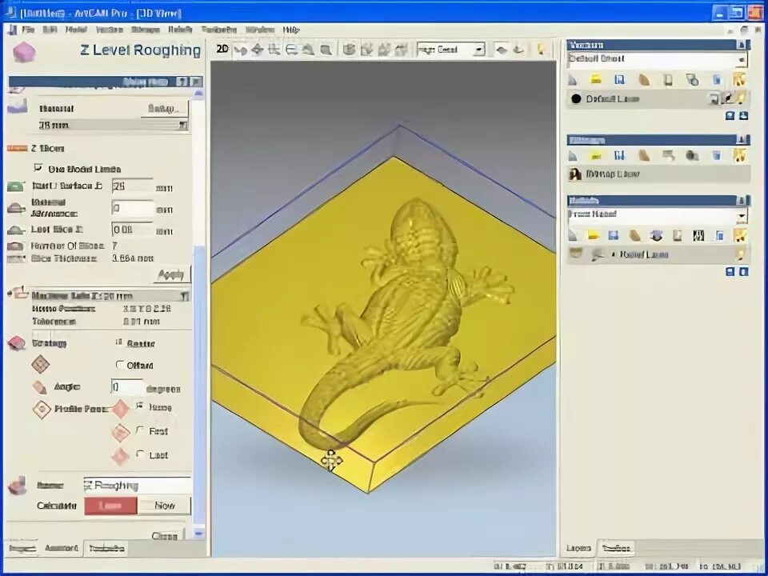This screenshot has height=576, width=768.
Task: Click toolpath Name field reading Z Roughing
Action: click(x=137, y=486)
